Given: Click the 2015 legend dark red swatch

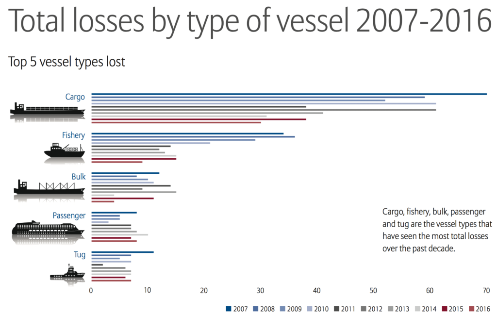Looking at the screenshot, I should coord(445,309).
